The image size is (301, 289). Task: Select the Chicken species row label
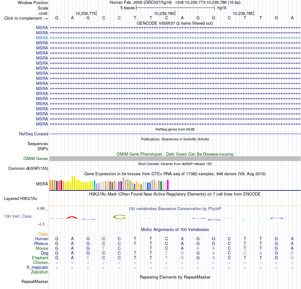(41, 262)
